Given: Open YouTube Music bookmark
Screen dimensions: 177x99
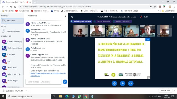Looking at the screenshot, I should 22,11.
